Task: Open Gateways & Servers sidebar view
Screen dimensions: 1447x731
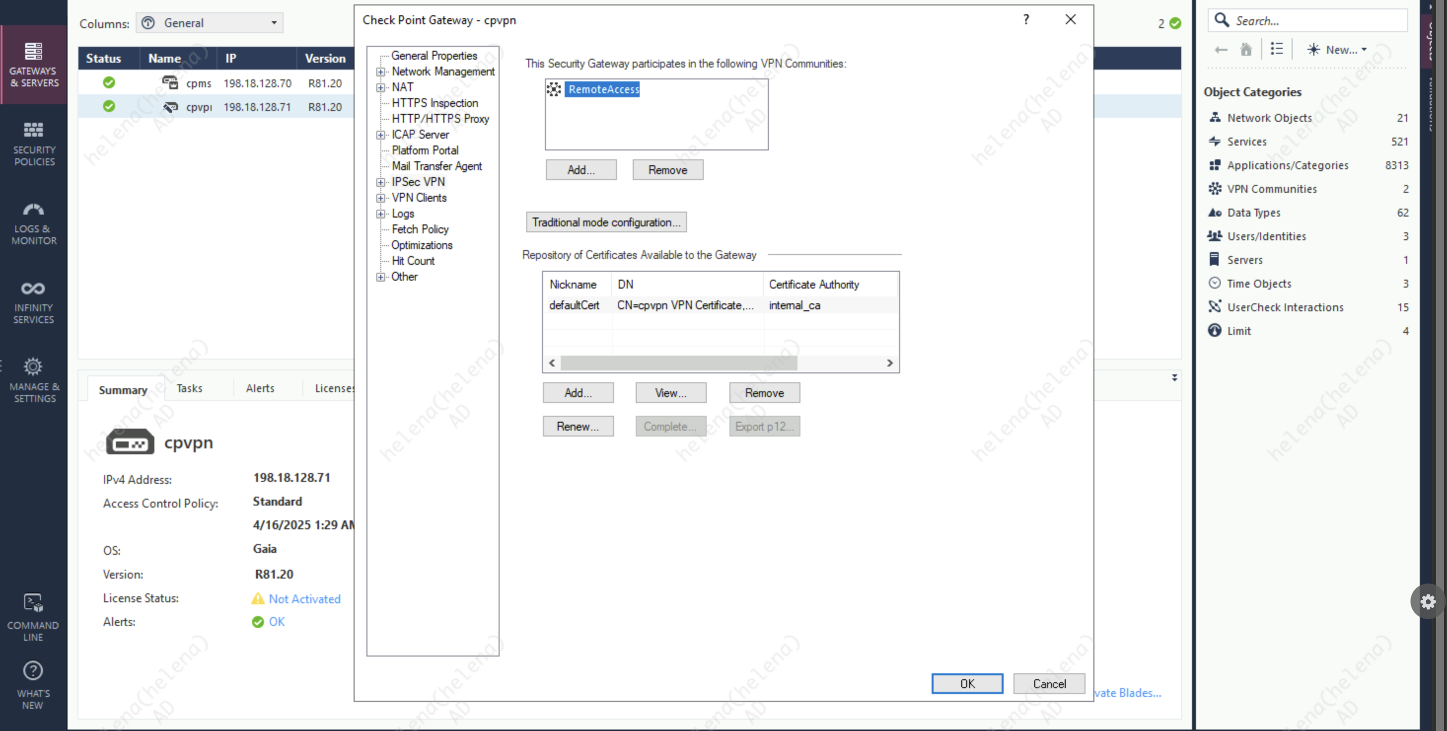Action: pos(34,64)
